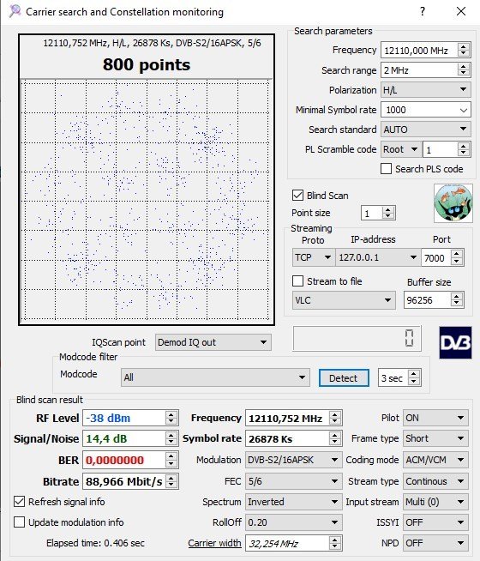The height and width of the screenshot is (561, 480).
Task: Click the aquarium cat picture
Action: pyautogui.click(x=453, y=203)
